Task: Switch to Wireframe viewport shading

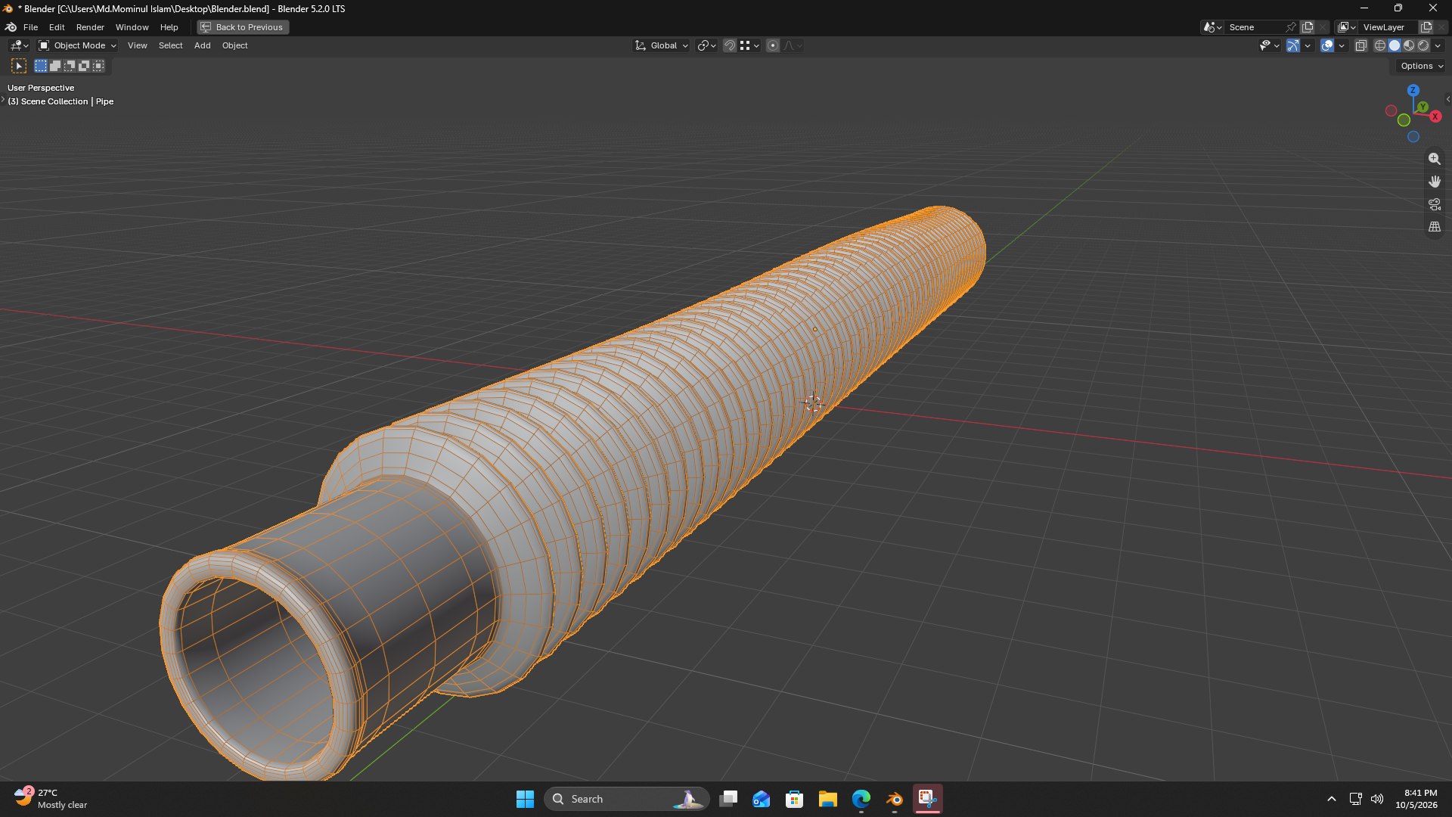Action: tap(1380, 45)
